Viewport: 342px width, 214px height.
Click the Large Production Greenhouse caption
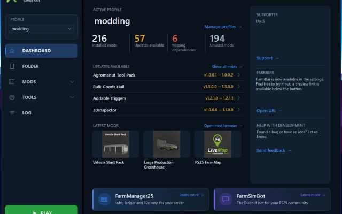coord(159,165)
